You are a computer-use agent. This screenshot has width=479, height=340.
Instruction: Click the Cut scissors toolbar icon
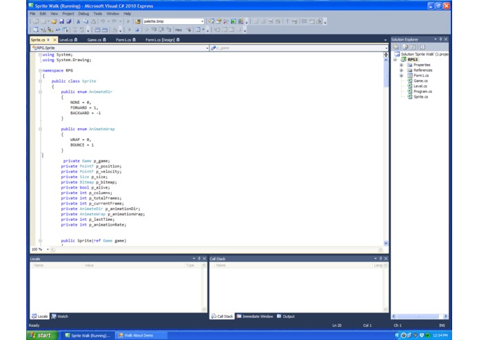tap(78, 21)
